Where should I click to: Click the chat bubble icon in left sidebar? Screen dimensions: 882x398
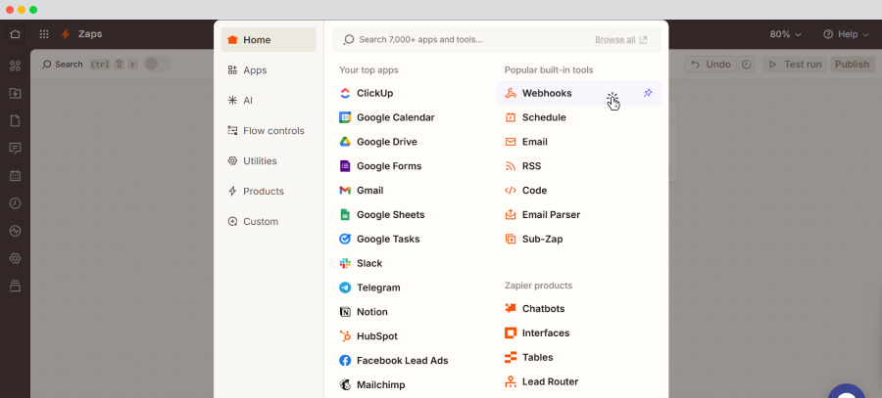15,149
